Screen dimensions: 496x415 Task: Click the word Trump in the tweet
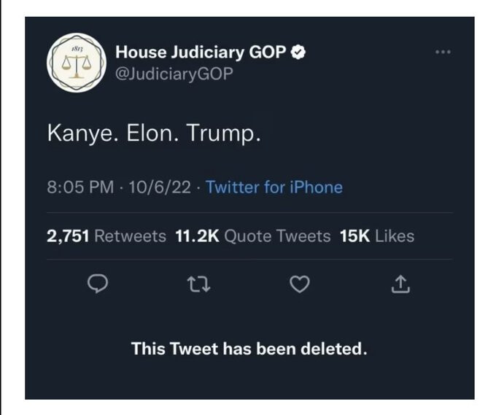pos(221,133)
